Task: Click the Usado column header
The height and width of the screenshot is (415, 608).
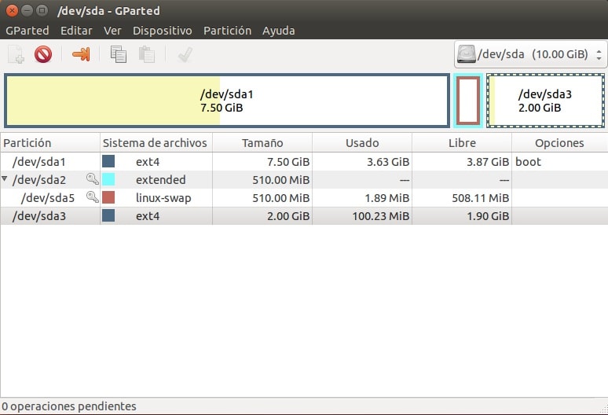Action: click(x=362, y=143)
